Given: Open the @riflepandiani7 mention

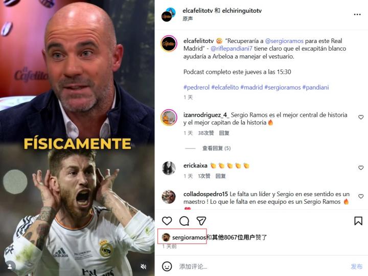Looking at the screenshot, I should pyautogui.click(x=232, y=49).
